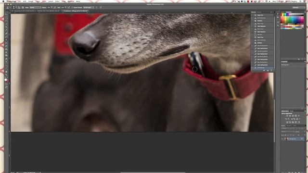The width and height of the screenshot is (308, 173).
Task: Toggle lock transparent pixels
Action: 285,135
